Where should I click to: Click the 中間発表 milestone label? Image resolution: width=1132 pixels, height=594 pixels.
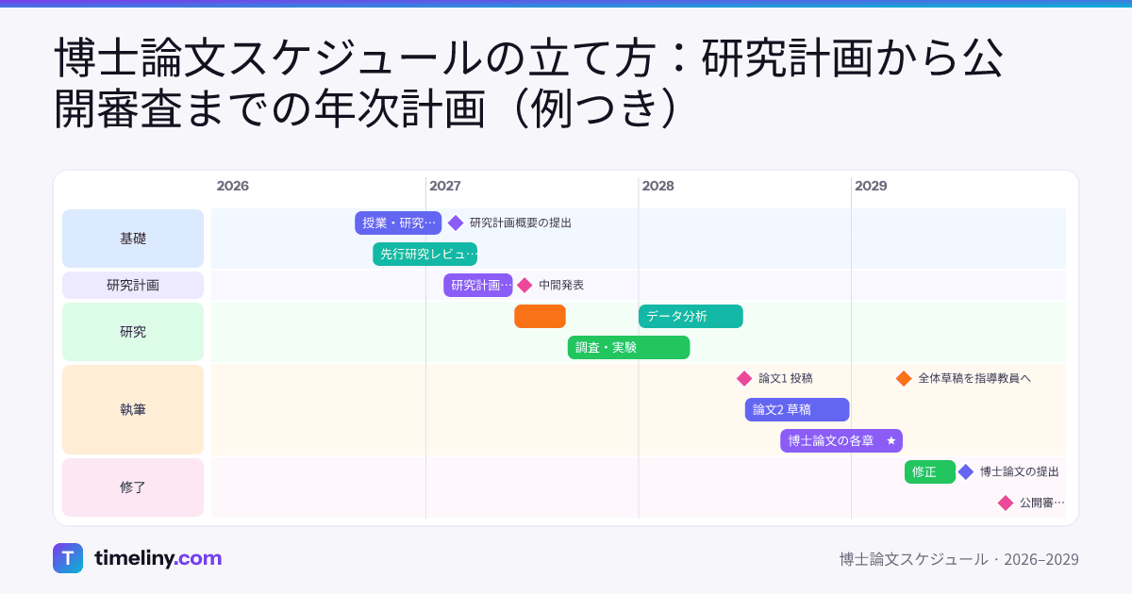point(561,285)
